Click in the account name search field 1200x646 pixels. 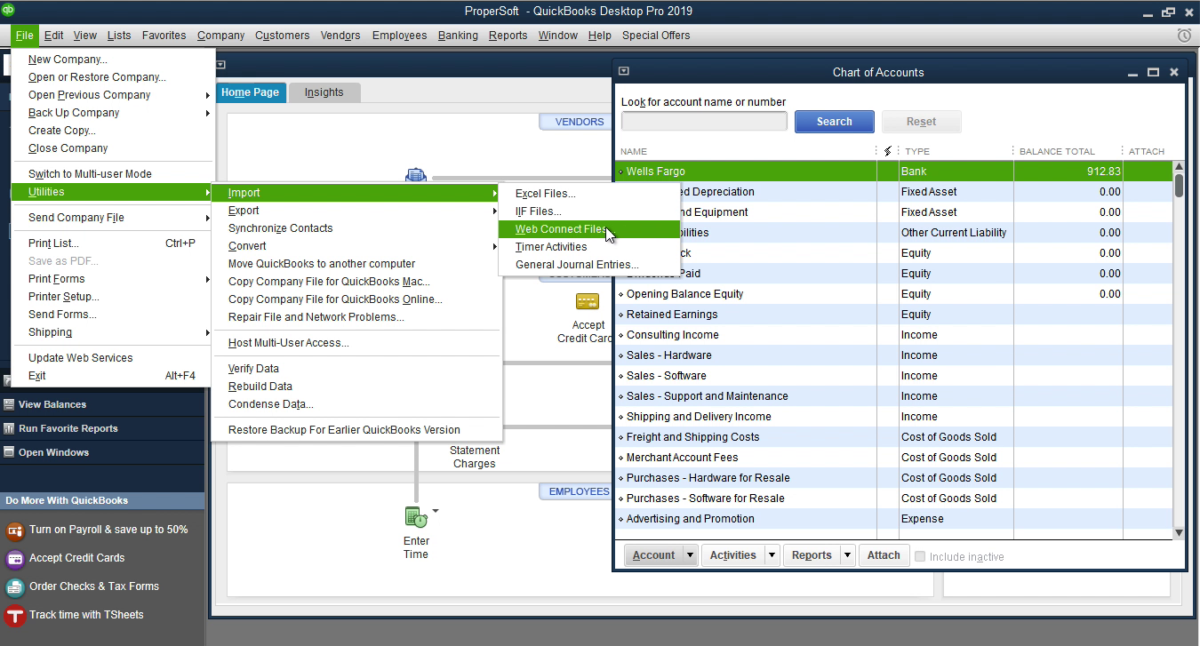click(x=704, y=122)
